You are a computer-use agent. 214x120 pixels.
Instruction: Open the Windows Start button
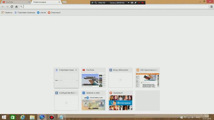[4, 117]
